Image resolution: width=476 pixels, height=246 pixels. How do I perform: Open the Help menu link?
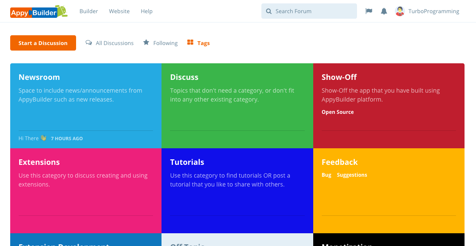click(x=147, y=11)
